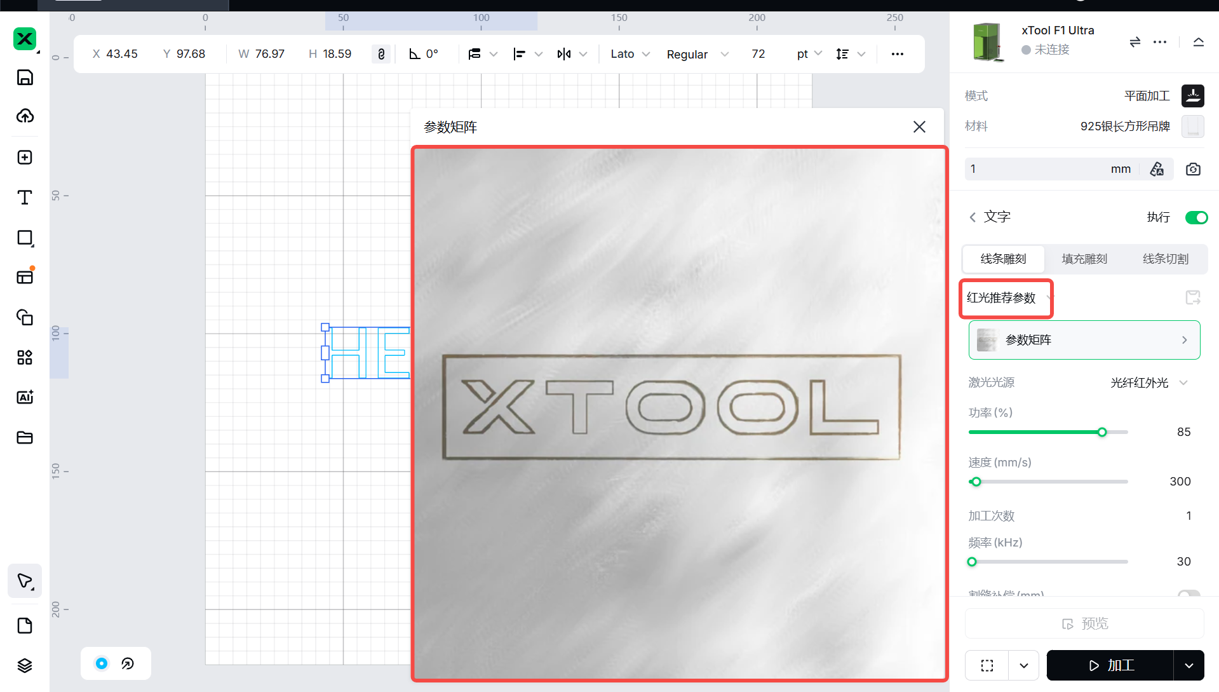Open the cloud upload icon
This screenshot has height=692, width=1219.
(x=25, y=116)
